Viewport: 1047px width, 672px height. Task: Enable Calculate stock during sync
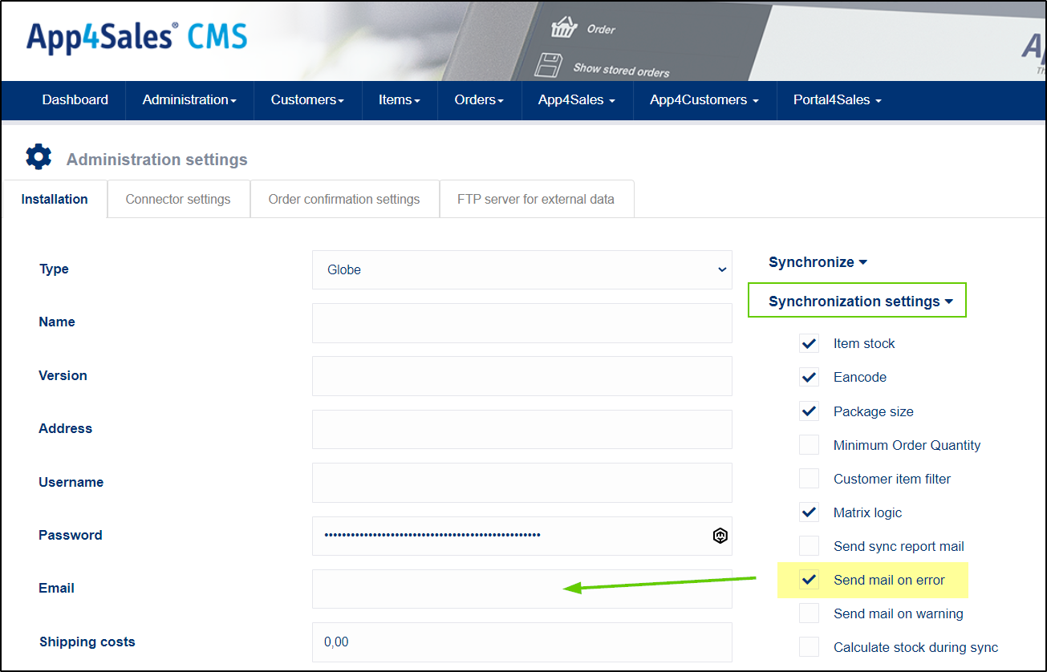point(809,647)
